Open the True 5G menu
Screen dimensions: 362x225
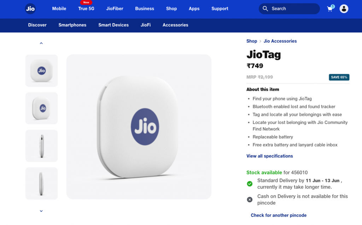[86, 8]
